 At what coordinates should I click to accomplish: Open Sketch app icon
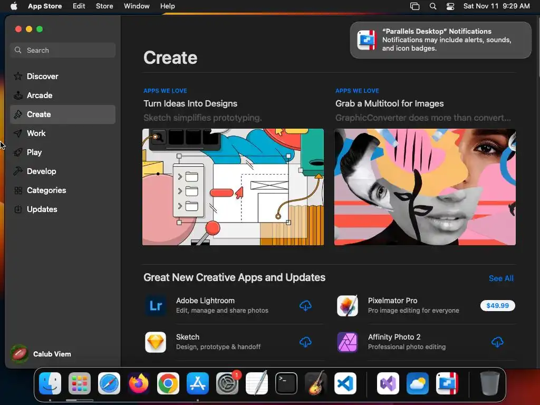156,342
